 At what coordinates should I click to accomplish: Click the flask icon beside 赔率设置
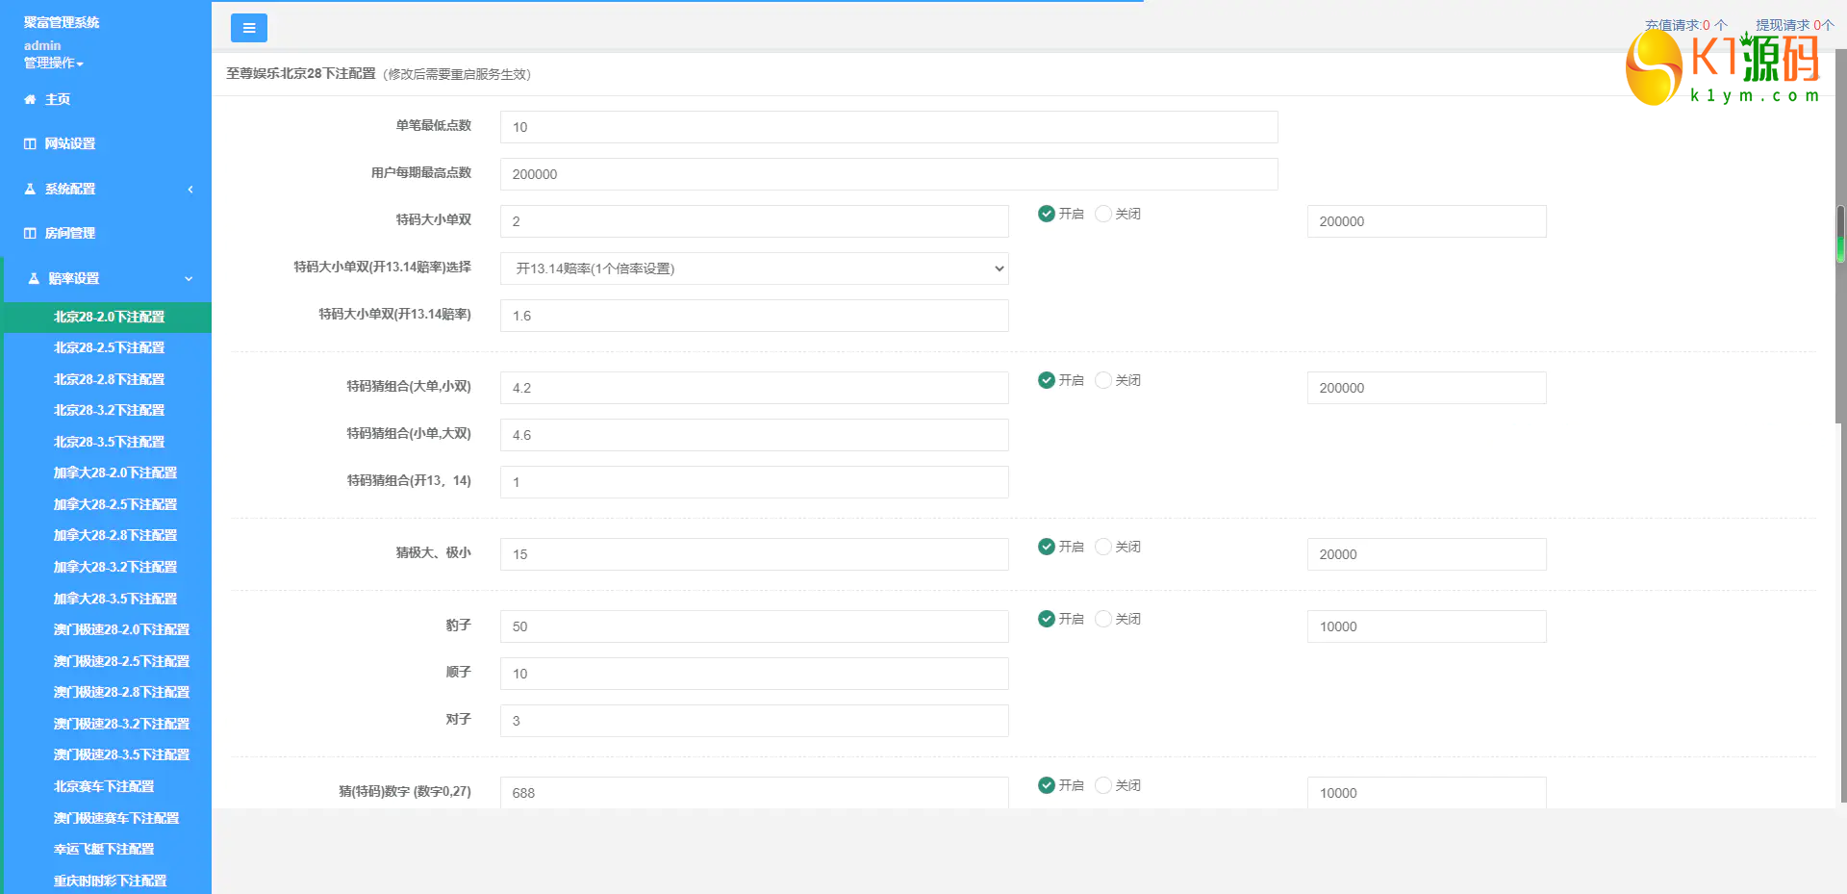tap(34, 278)
